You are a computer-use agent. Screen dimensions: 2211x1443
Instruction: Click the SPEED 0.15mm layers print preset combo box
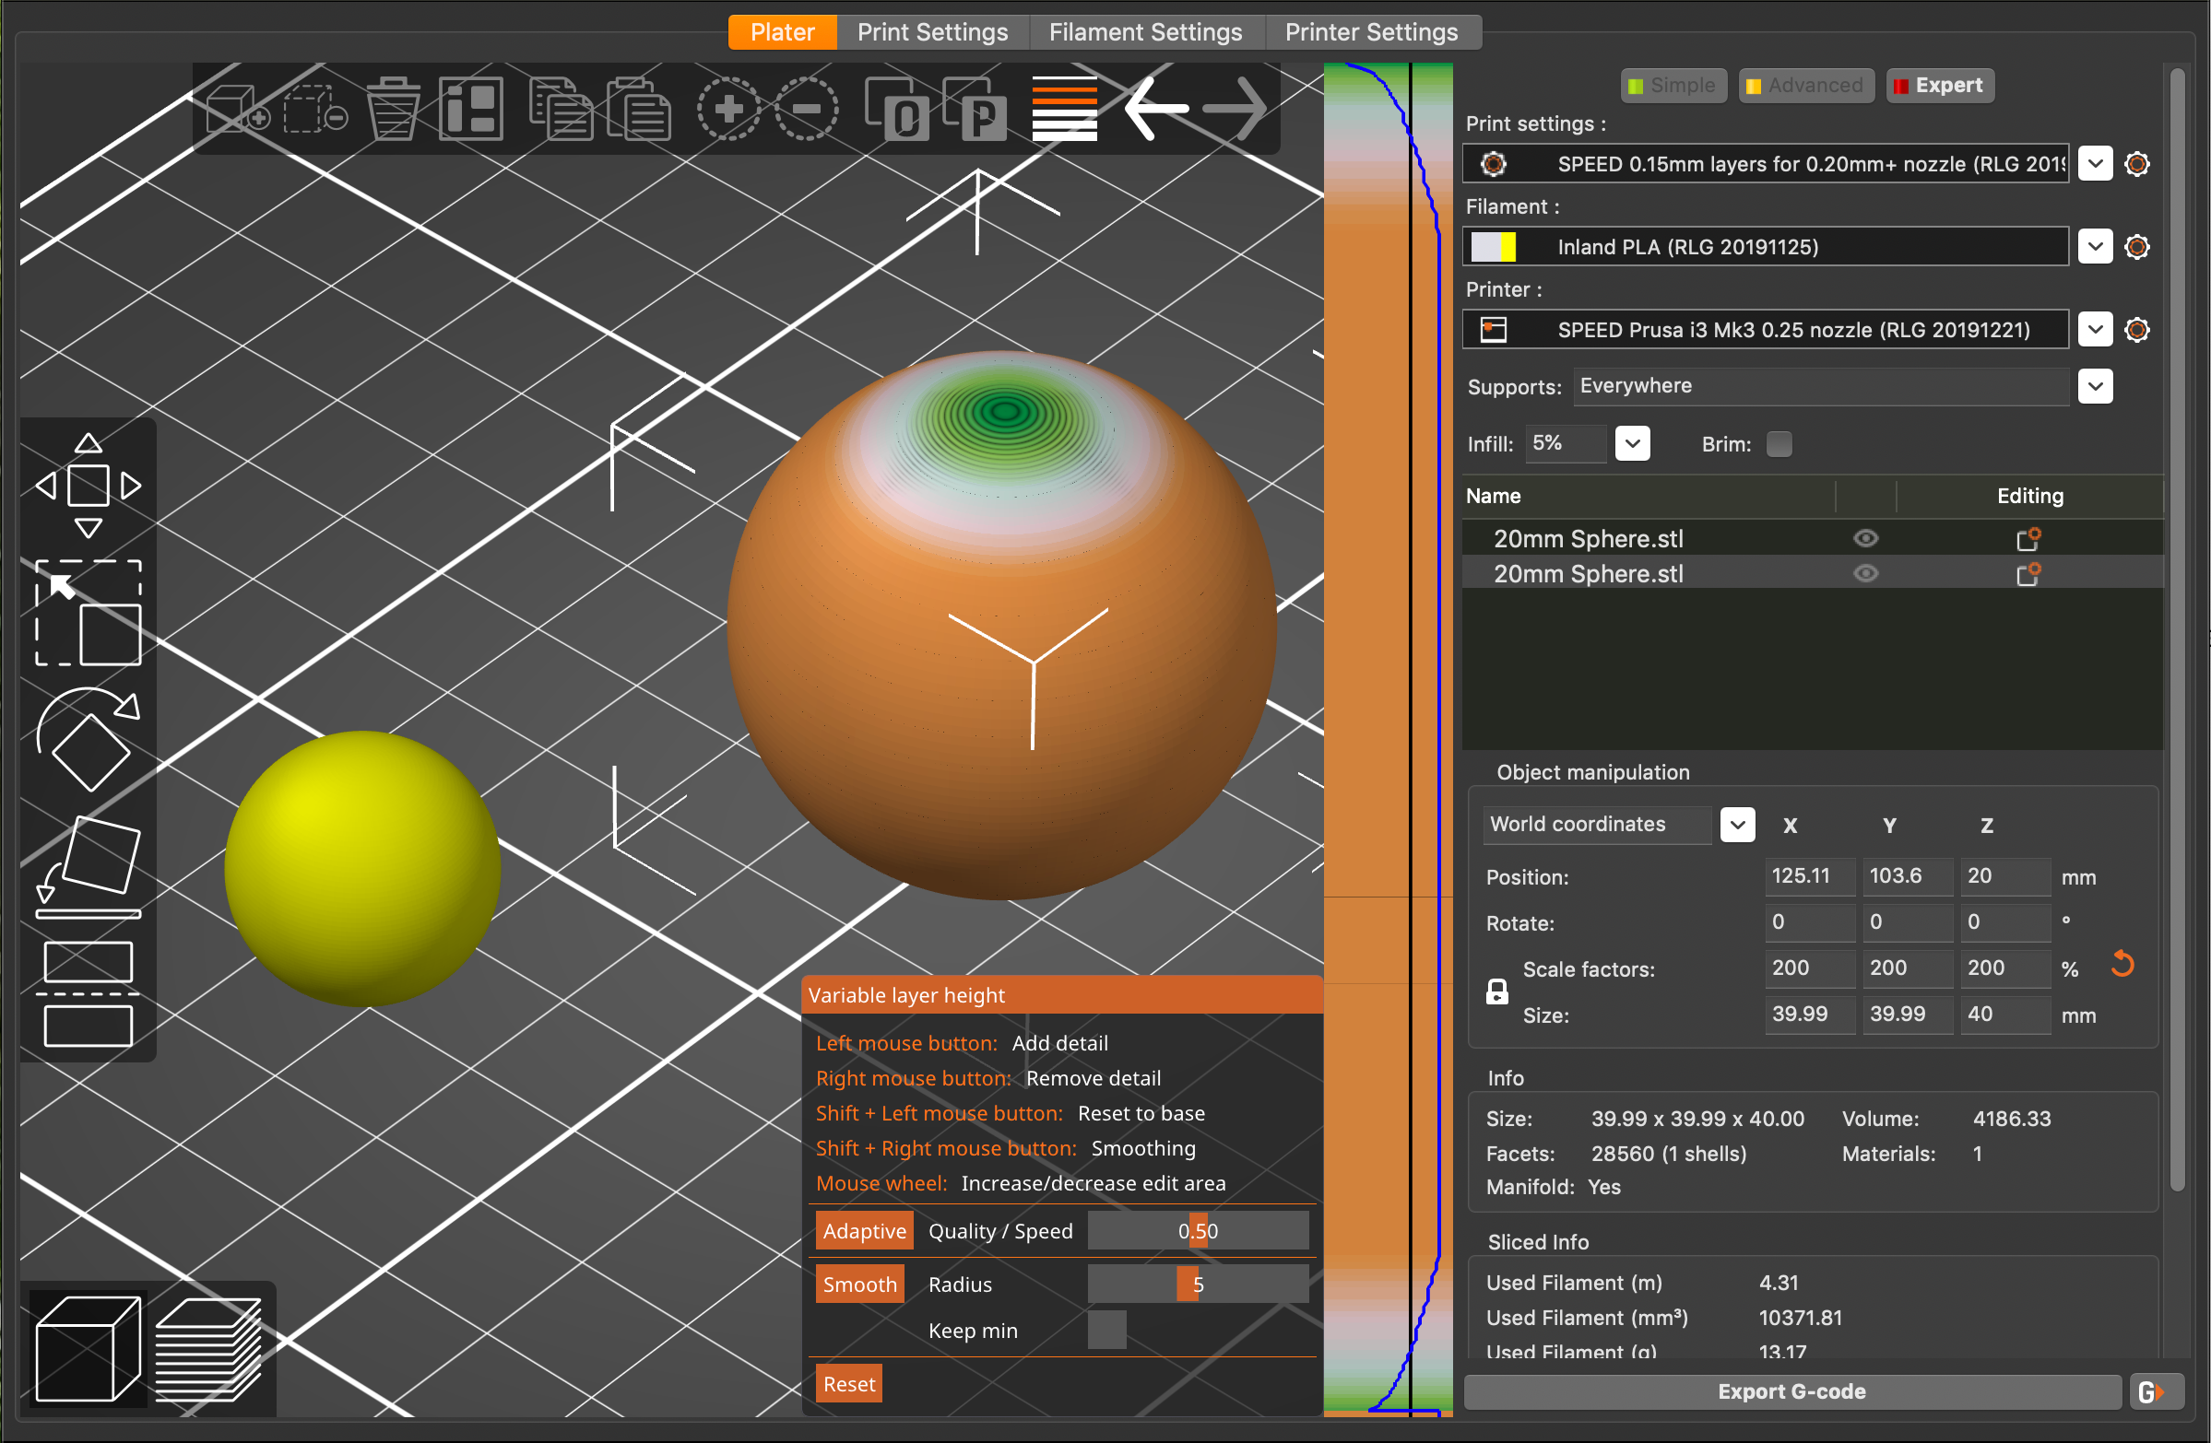tap(1765, 164)
